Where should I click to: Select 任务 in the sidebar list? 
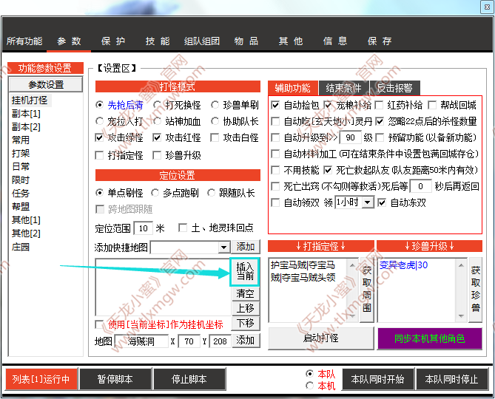pos(21,193)
